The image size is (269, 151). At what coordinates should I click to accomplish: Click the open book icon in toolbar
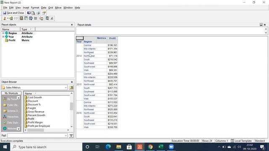(x=29, y=13)
